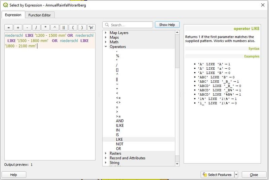
Task: Expand the Record and Attributes group
Action: click(x=106, y=158)
